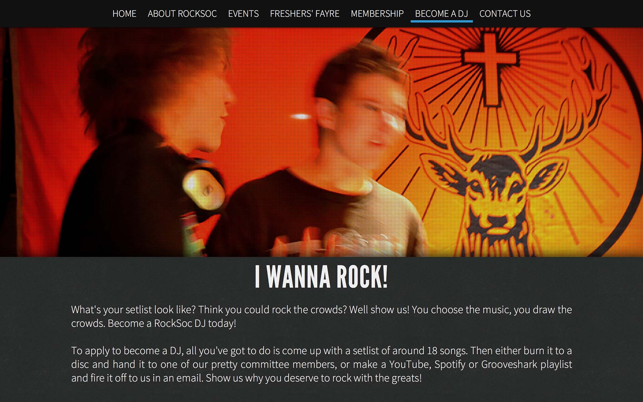Click the I WANNA ROCK! heading
This screenshot has width=643, height=402.
(x=321, y=277)
